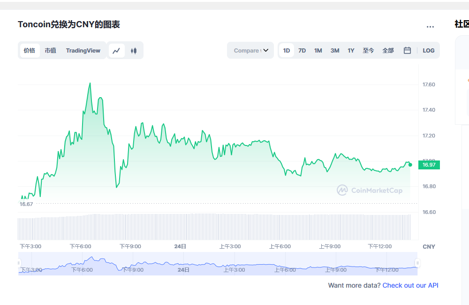Click the 上午3:00 label on main axis

pyautogui.click(x=230, y=246)
